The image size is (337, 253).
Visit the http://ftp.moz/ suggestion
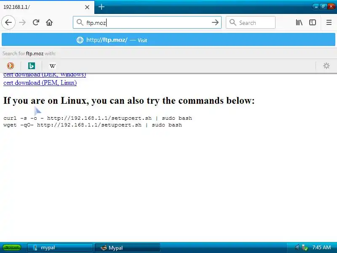pyautogui.click(x=168, y=40)
